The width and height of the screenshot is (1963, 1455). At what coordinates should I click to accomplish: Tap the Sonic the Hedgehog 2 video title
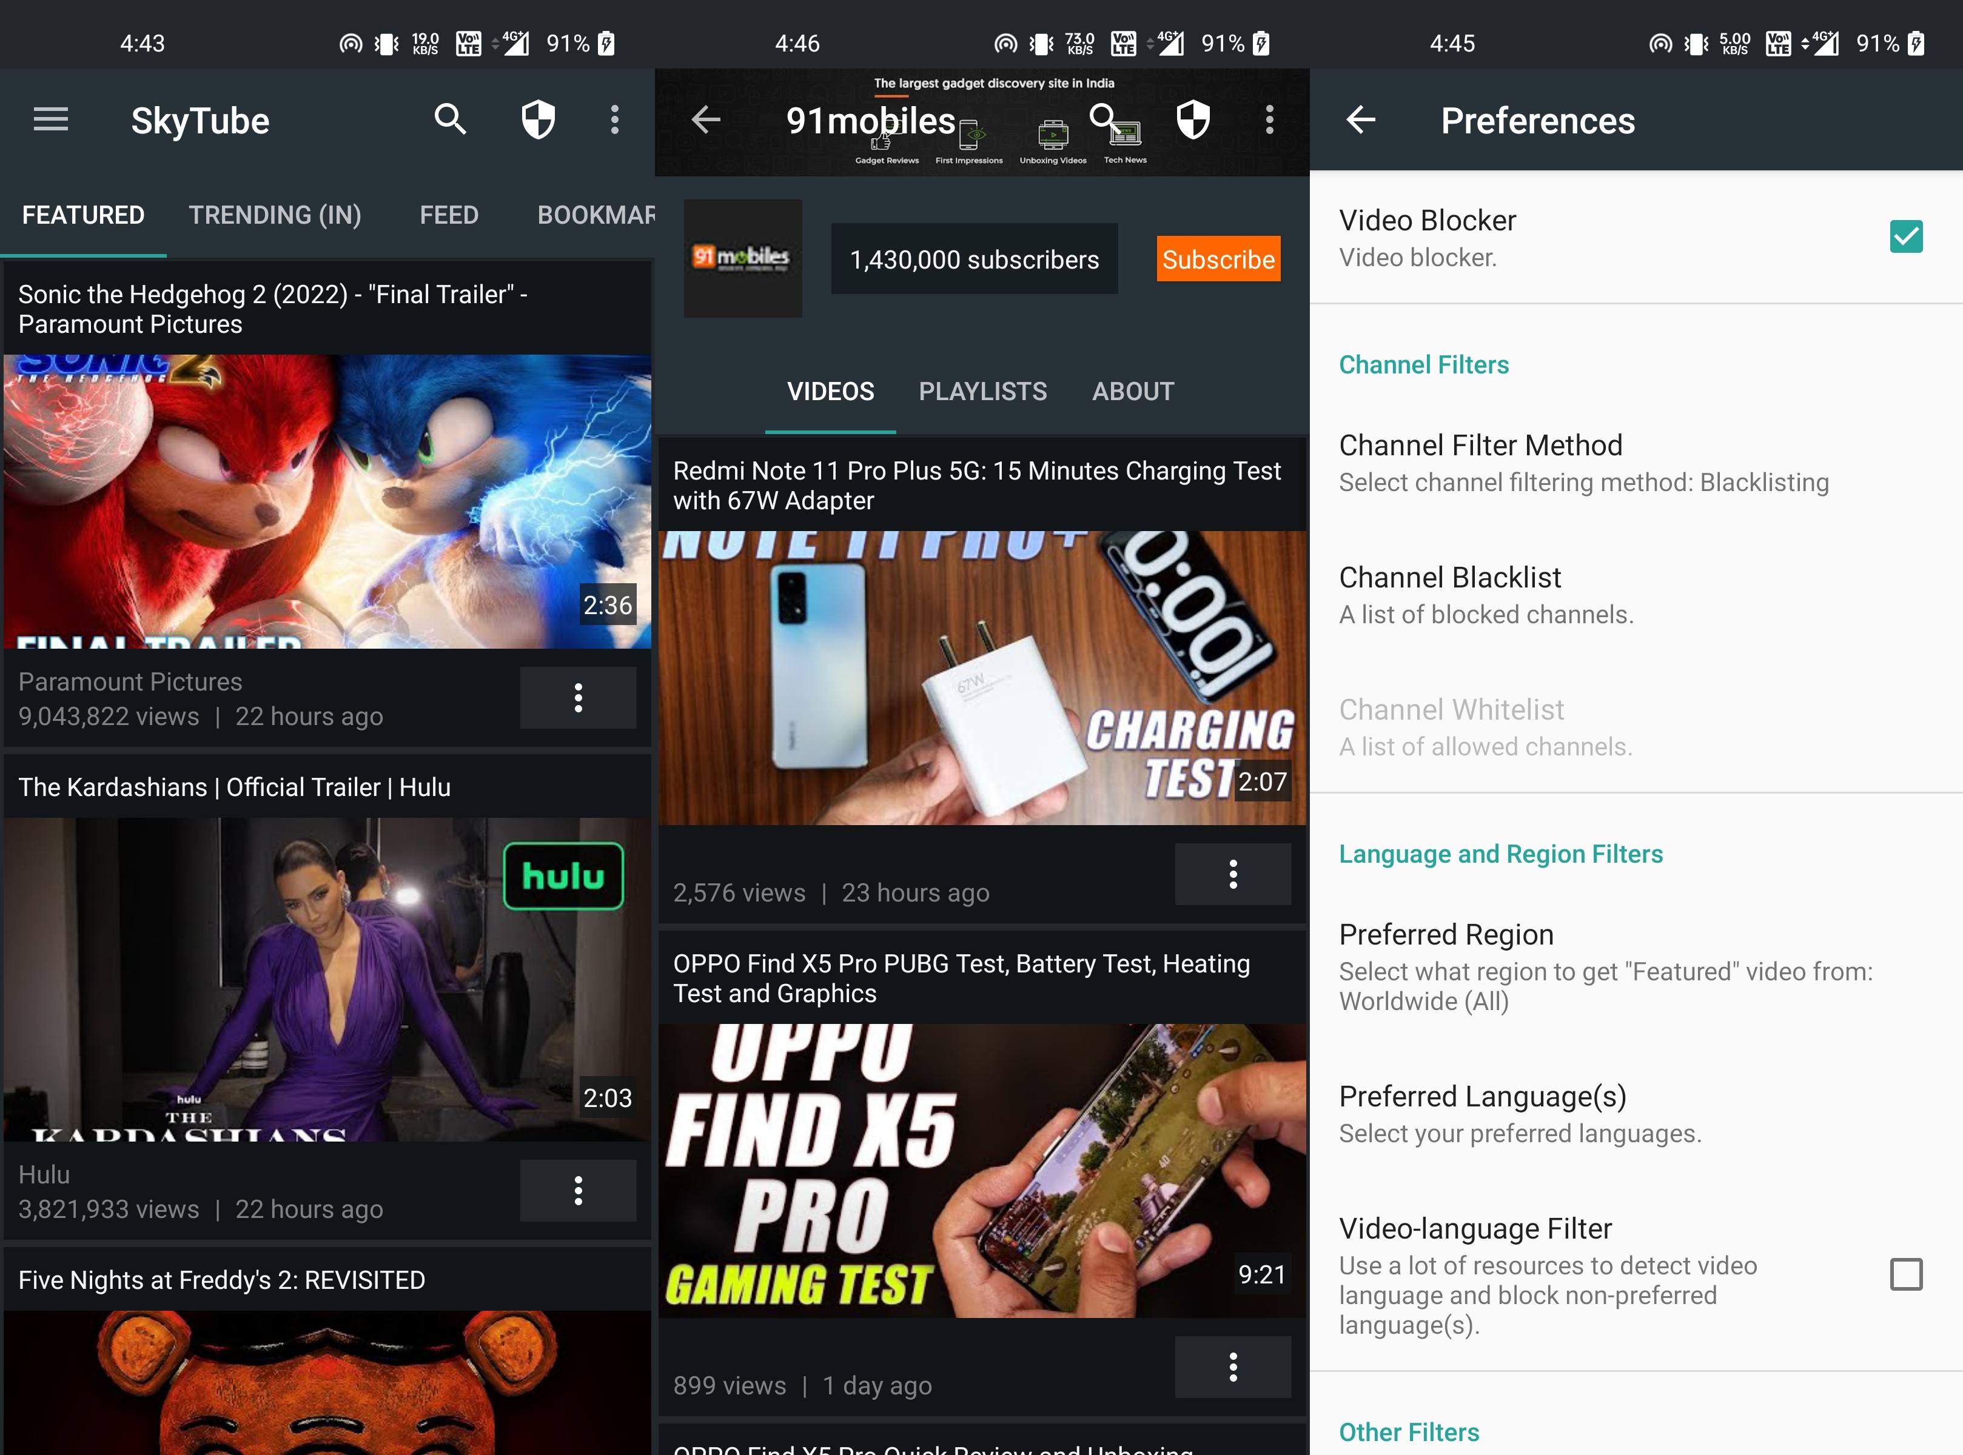pyautogui.click(x=273, y=309)
